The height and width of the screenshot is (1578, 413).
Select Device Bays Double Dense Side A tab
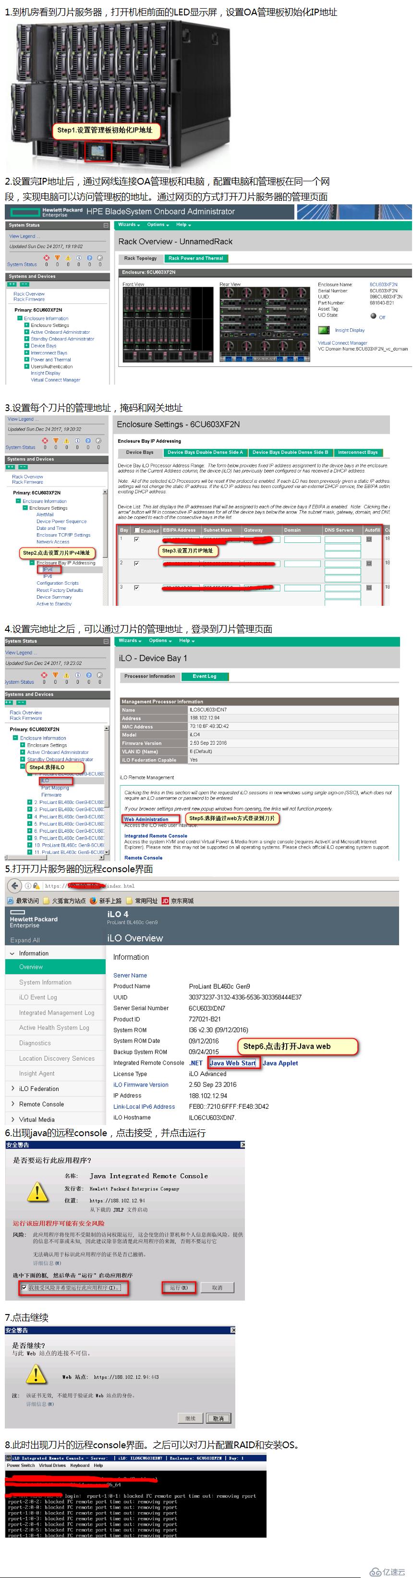click(x=205, y=453)
